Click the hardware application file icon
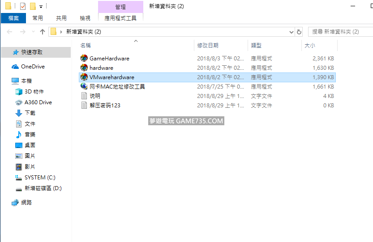 [x=84, y=68]
